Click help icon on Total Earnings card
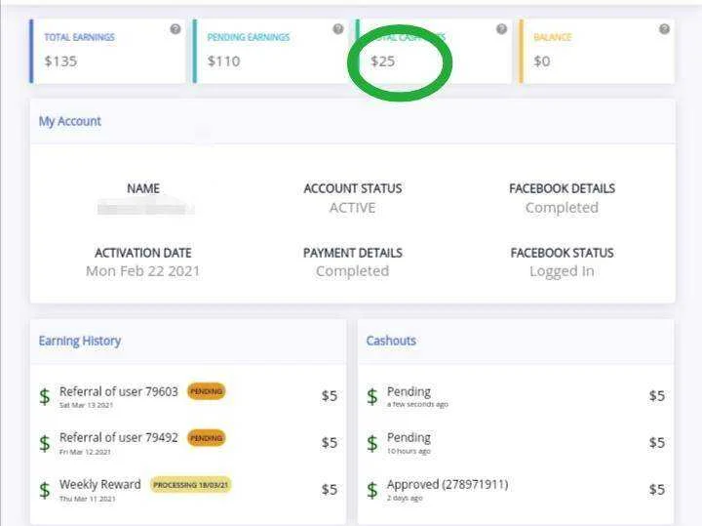The width and height of the screenshot is (702, 526). click(x=175, y=29)
